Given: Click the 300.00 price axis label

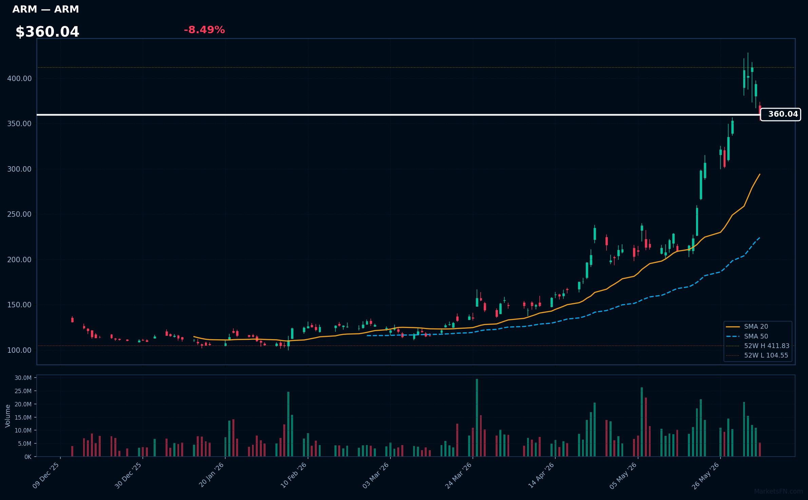Looking at the screenshot, I should point(19,169).
